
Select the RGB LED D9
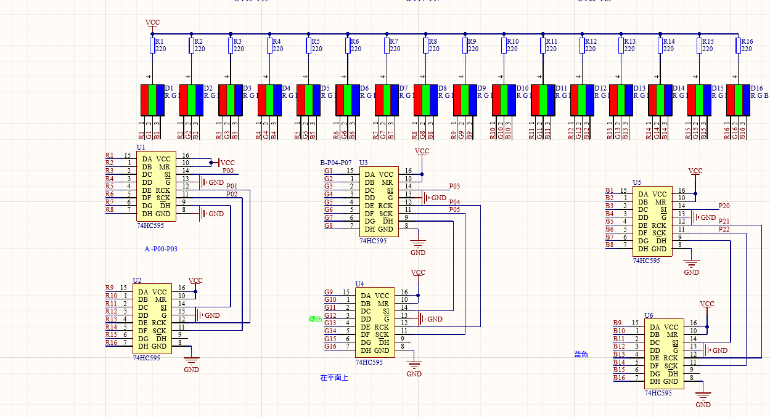point(465,100)
